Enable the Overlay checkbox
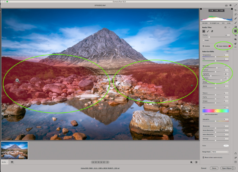Image resolution: width=238 pixels, height=172 pixels. [203, 46]
